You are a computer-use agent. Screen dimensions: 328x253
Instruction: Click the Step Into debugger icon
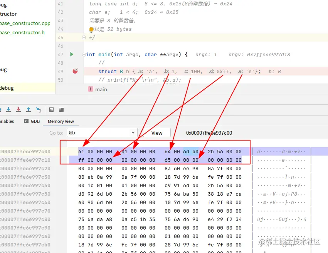point(8,110)
